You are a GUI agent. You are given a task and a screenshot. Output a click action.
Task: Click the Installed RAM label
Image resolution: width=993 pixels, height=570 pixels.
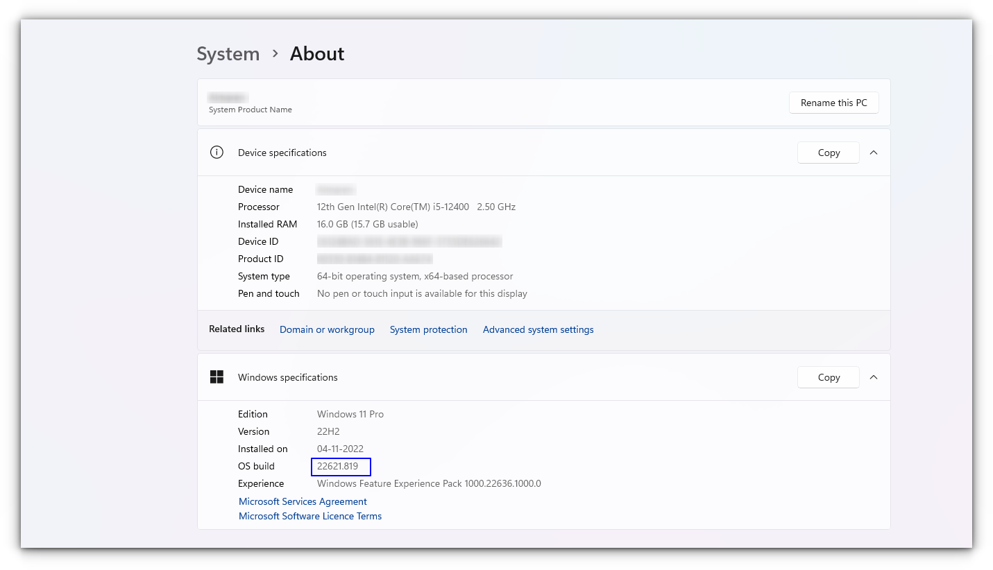(268, 224)
